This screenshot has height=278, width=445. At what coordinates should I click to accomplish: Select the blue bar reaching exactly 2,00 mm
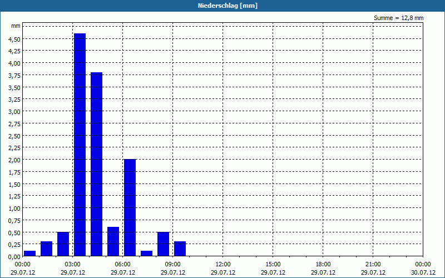pyautogui.click(x=130, y=207)
